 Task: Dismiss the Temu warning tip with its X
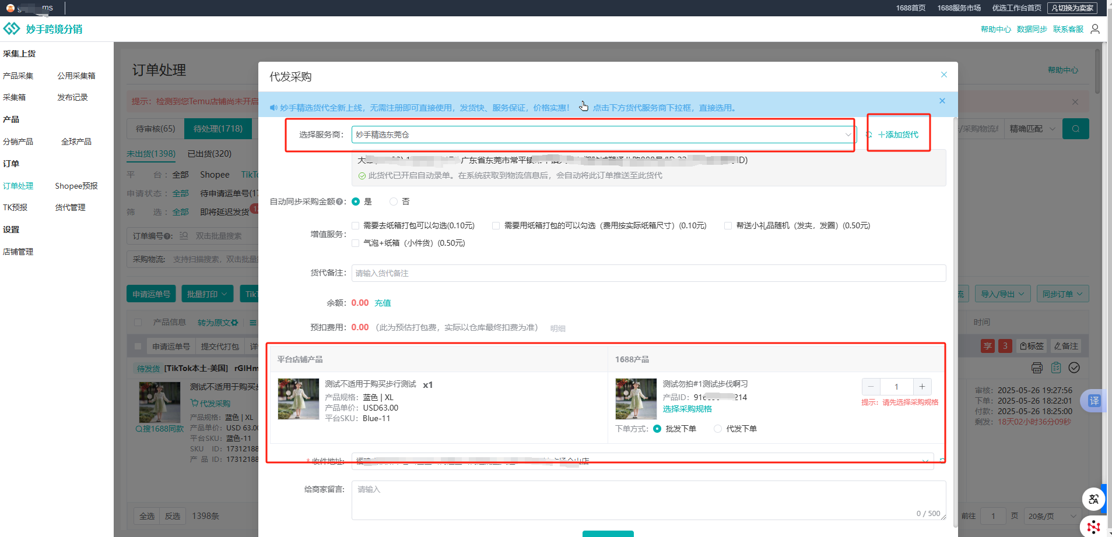(1075, 102)
